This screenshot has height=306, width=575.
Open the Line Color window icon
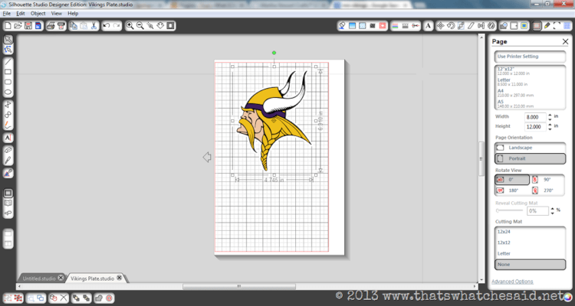(x=395, y=25)
